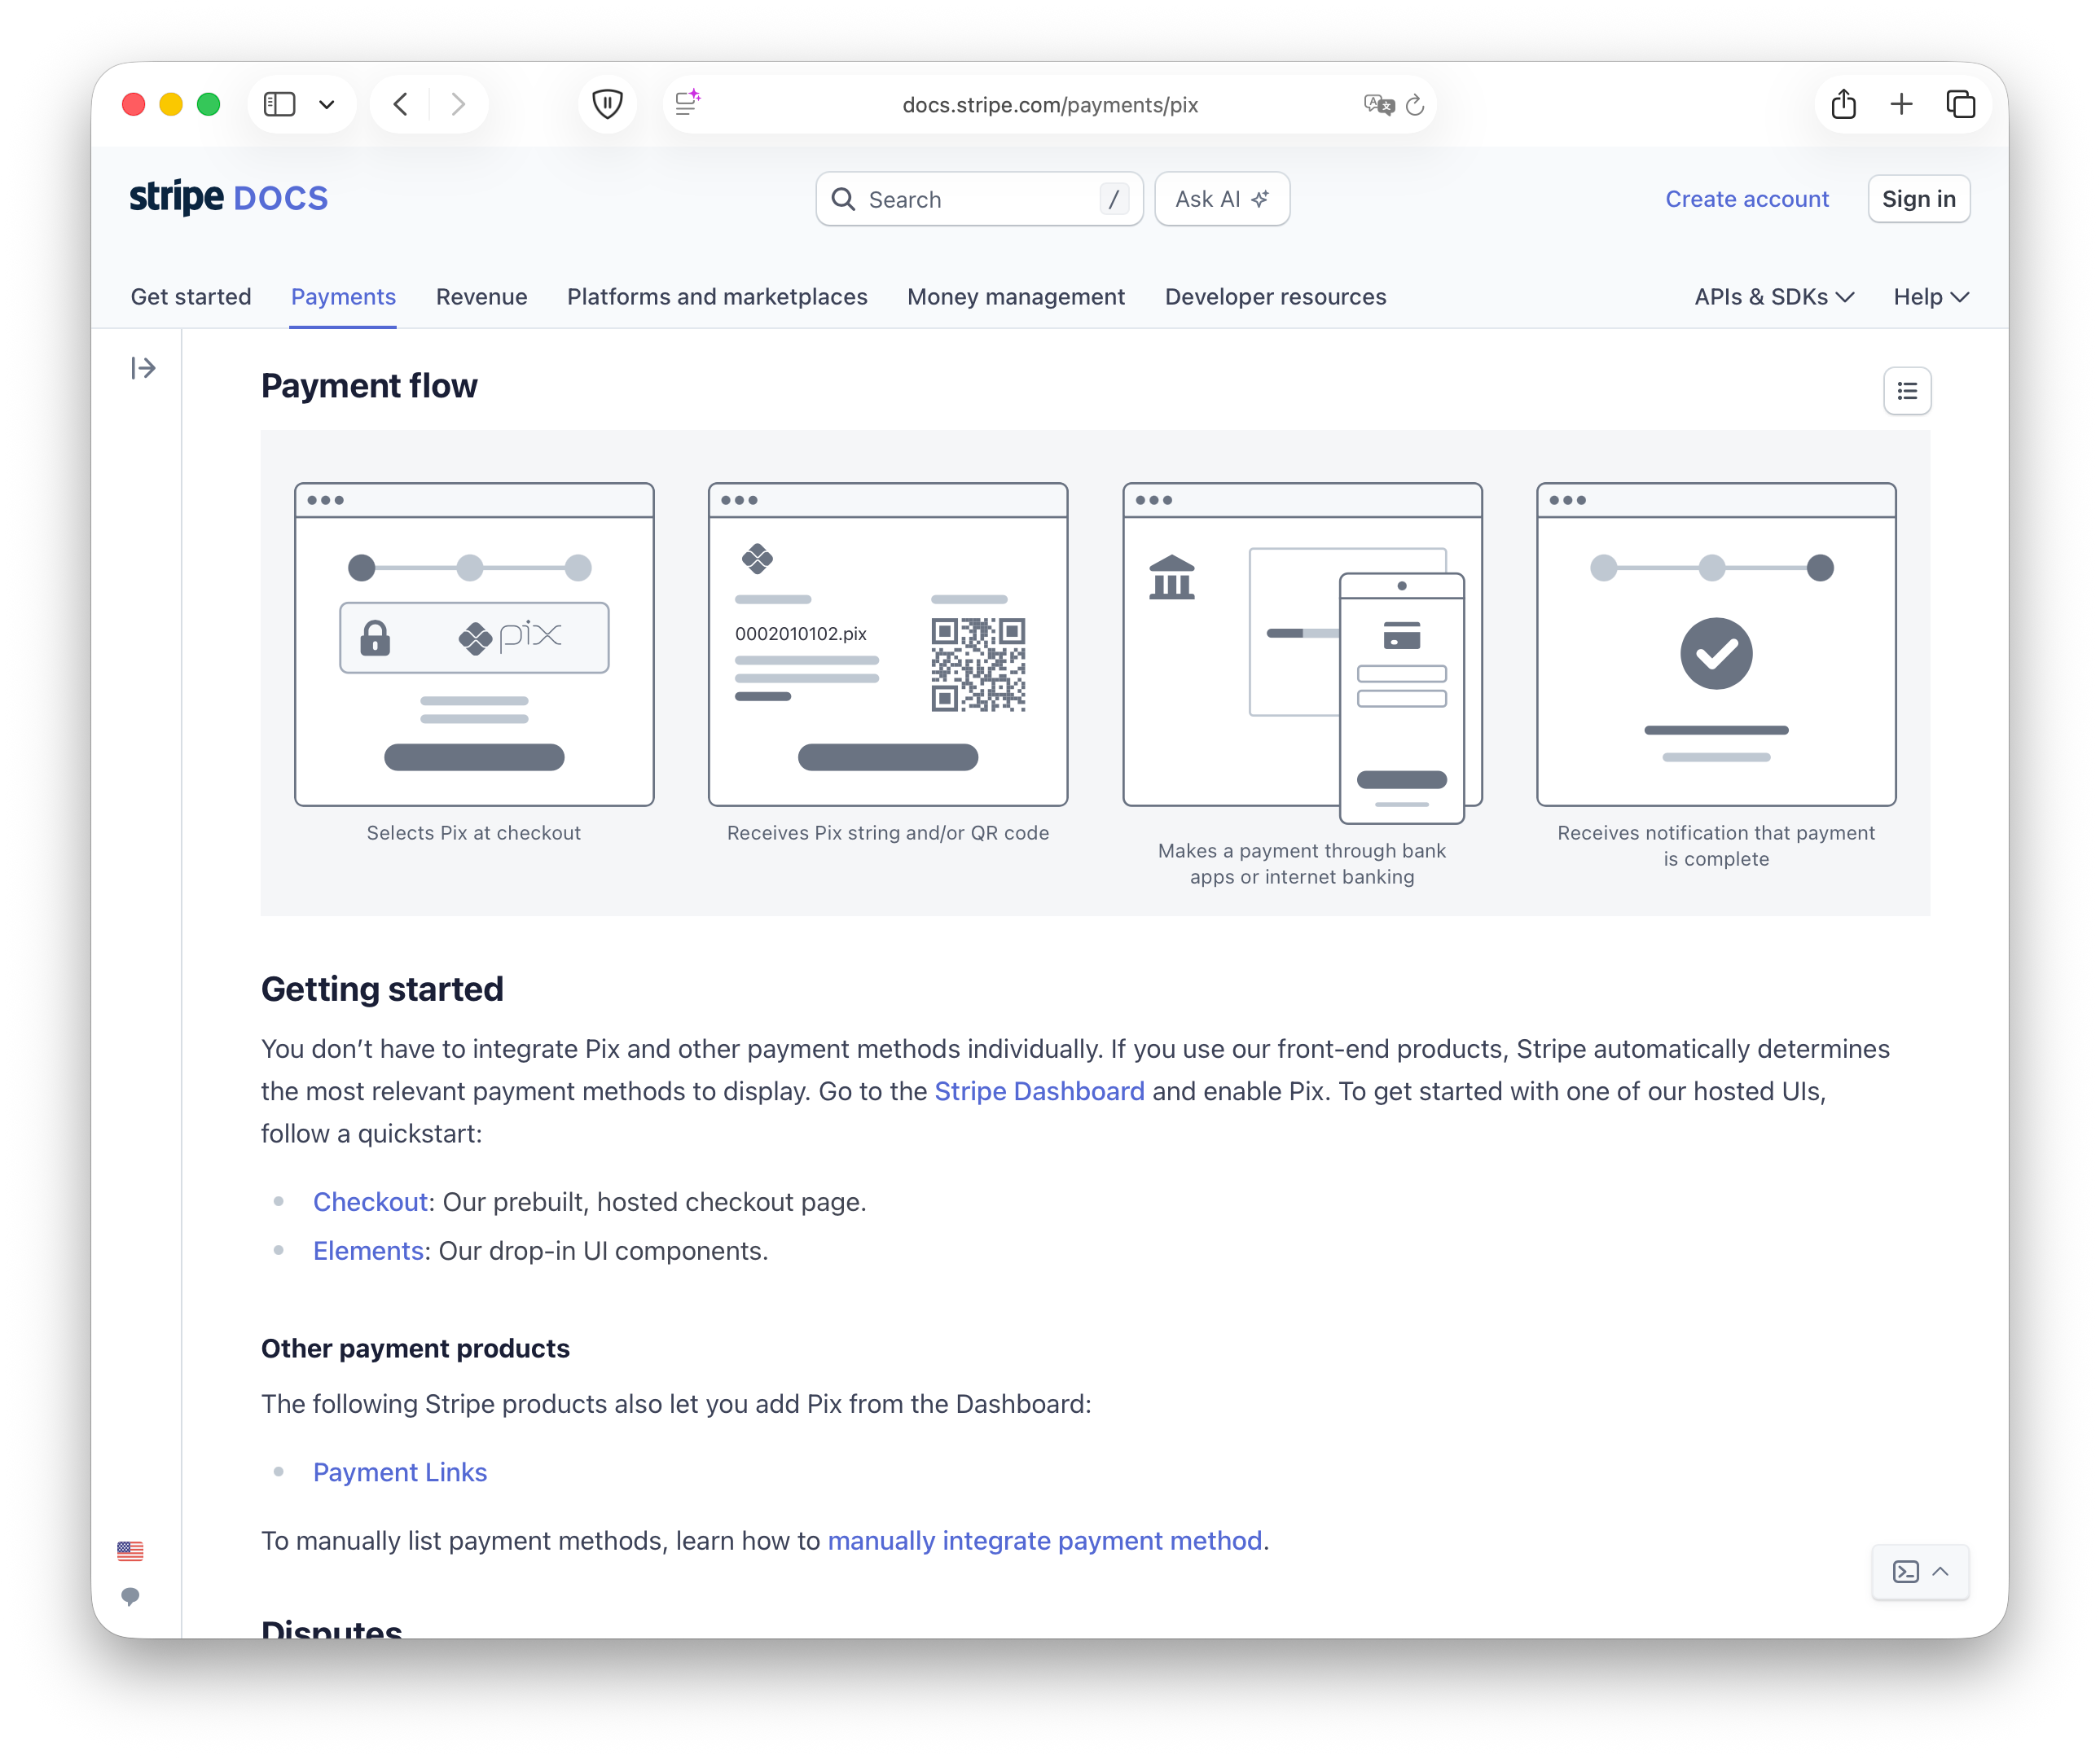2100x1759 pixels.
Task: Expand the Help dropdown menu
Action: pos(1930,296)
